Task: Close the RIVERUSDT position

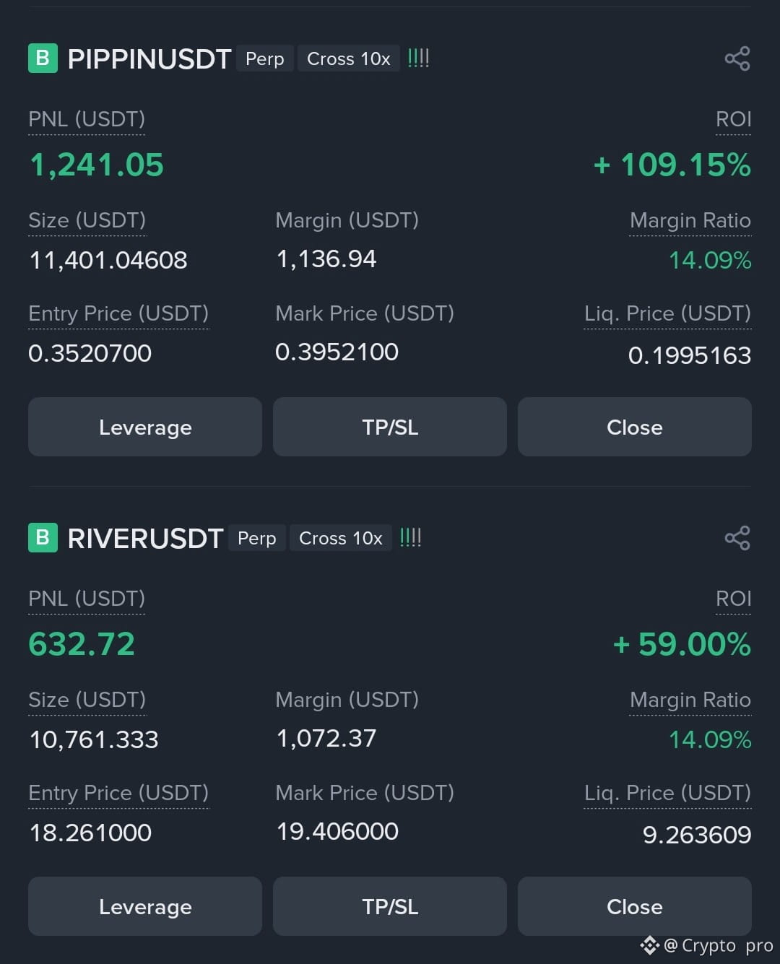Action: point(635,906)
